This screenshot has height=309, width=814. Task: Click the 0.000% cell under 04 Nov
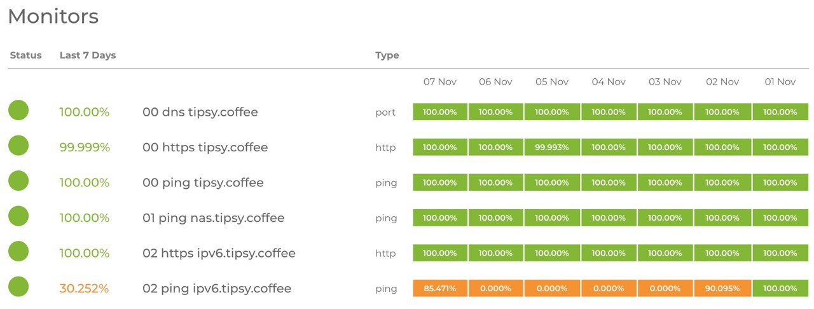[609, 289]
